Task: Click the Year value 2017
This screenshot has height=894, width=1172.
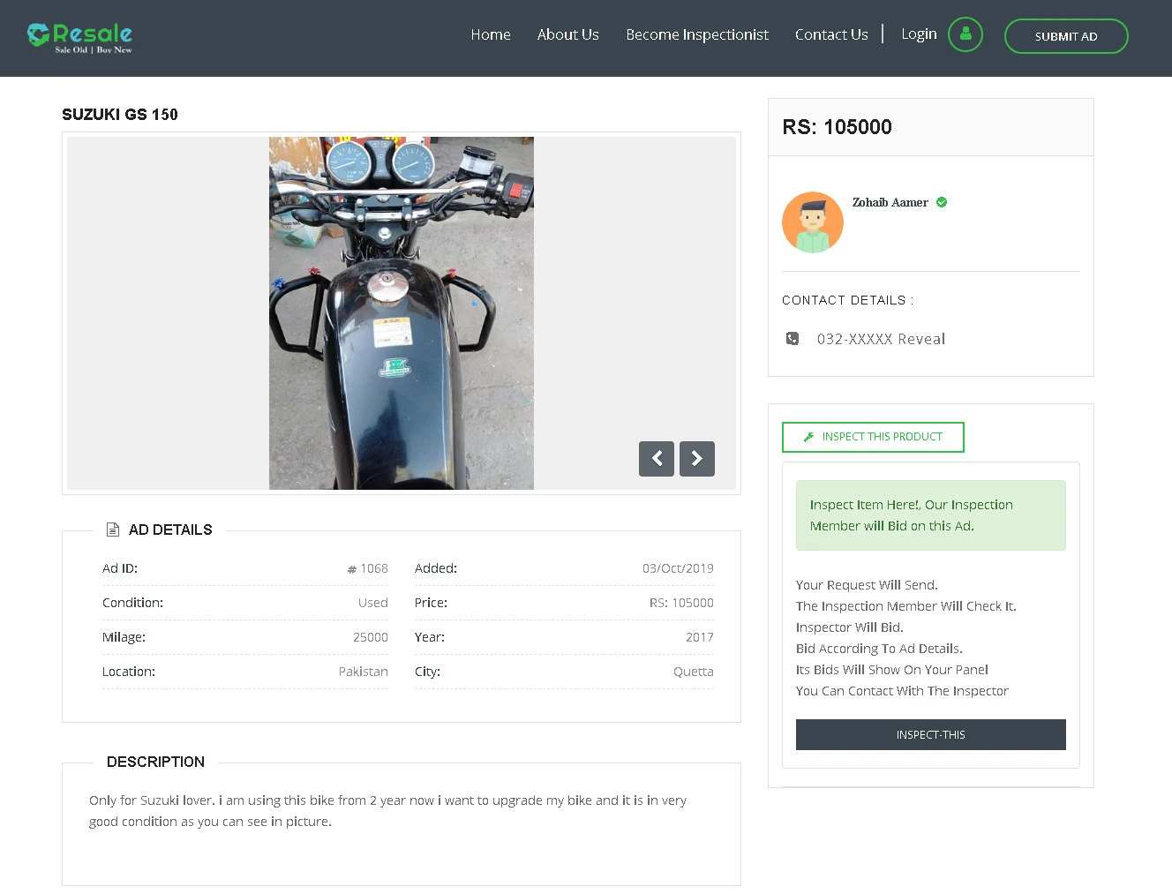Action: tap(699, 637)
